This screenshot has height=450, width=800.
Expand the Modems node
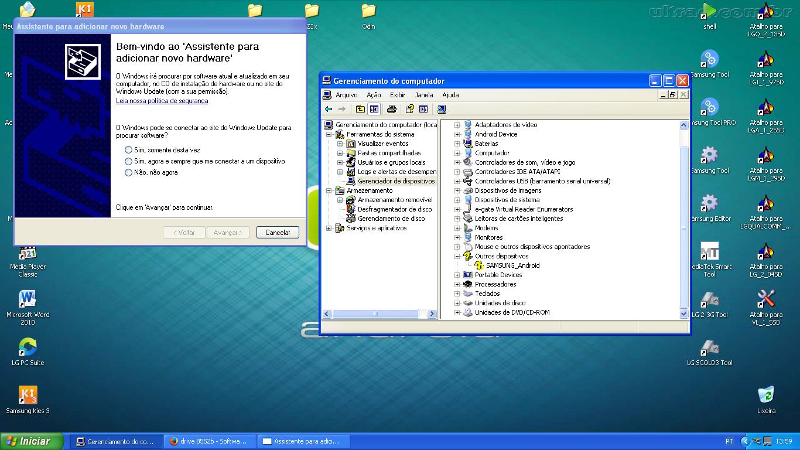click(457, 228)
